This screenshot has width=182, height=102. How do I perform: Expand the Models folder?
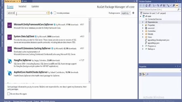(143, 34)
